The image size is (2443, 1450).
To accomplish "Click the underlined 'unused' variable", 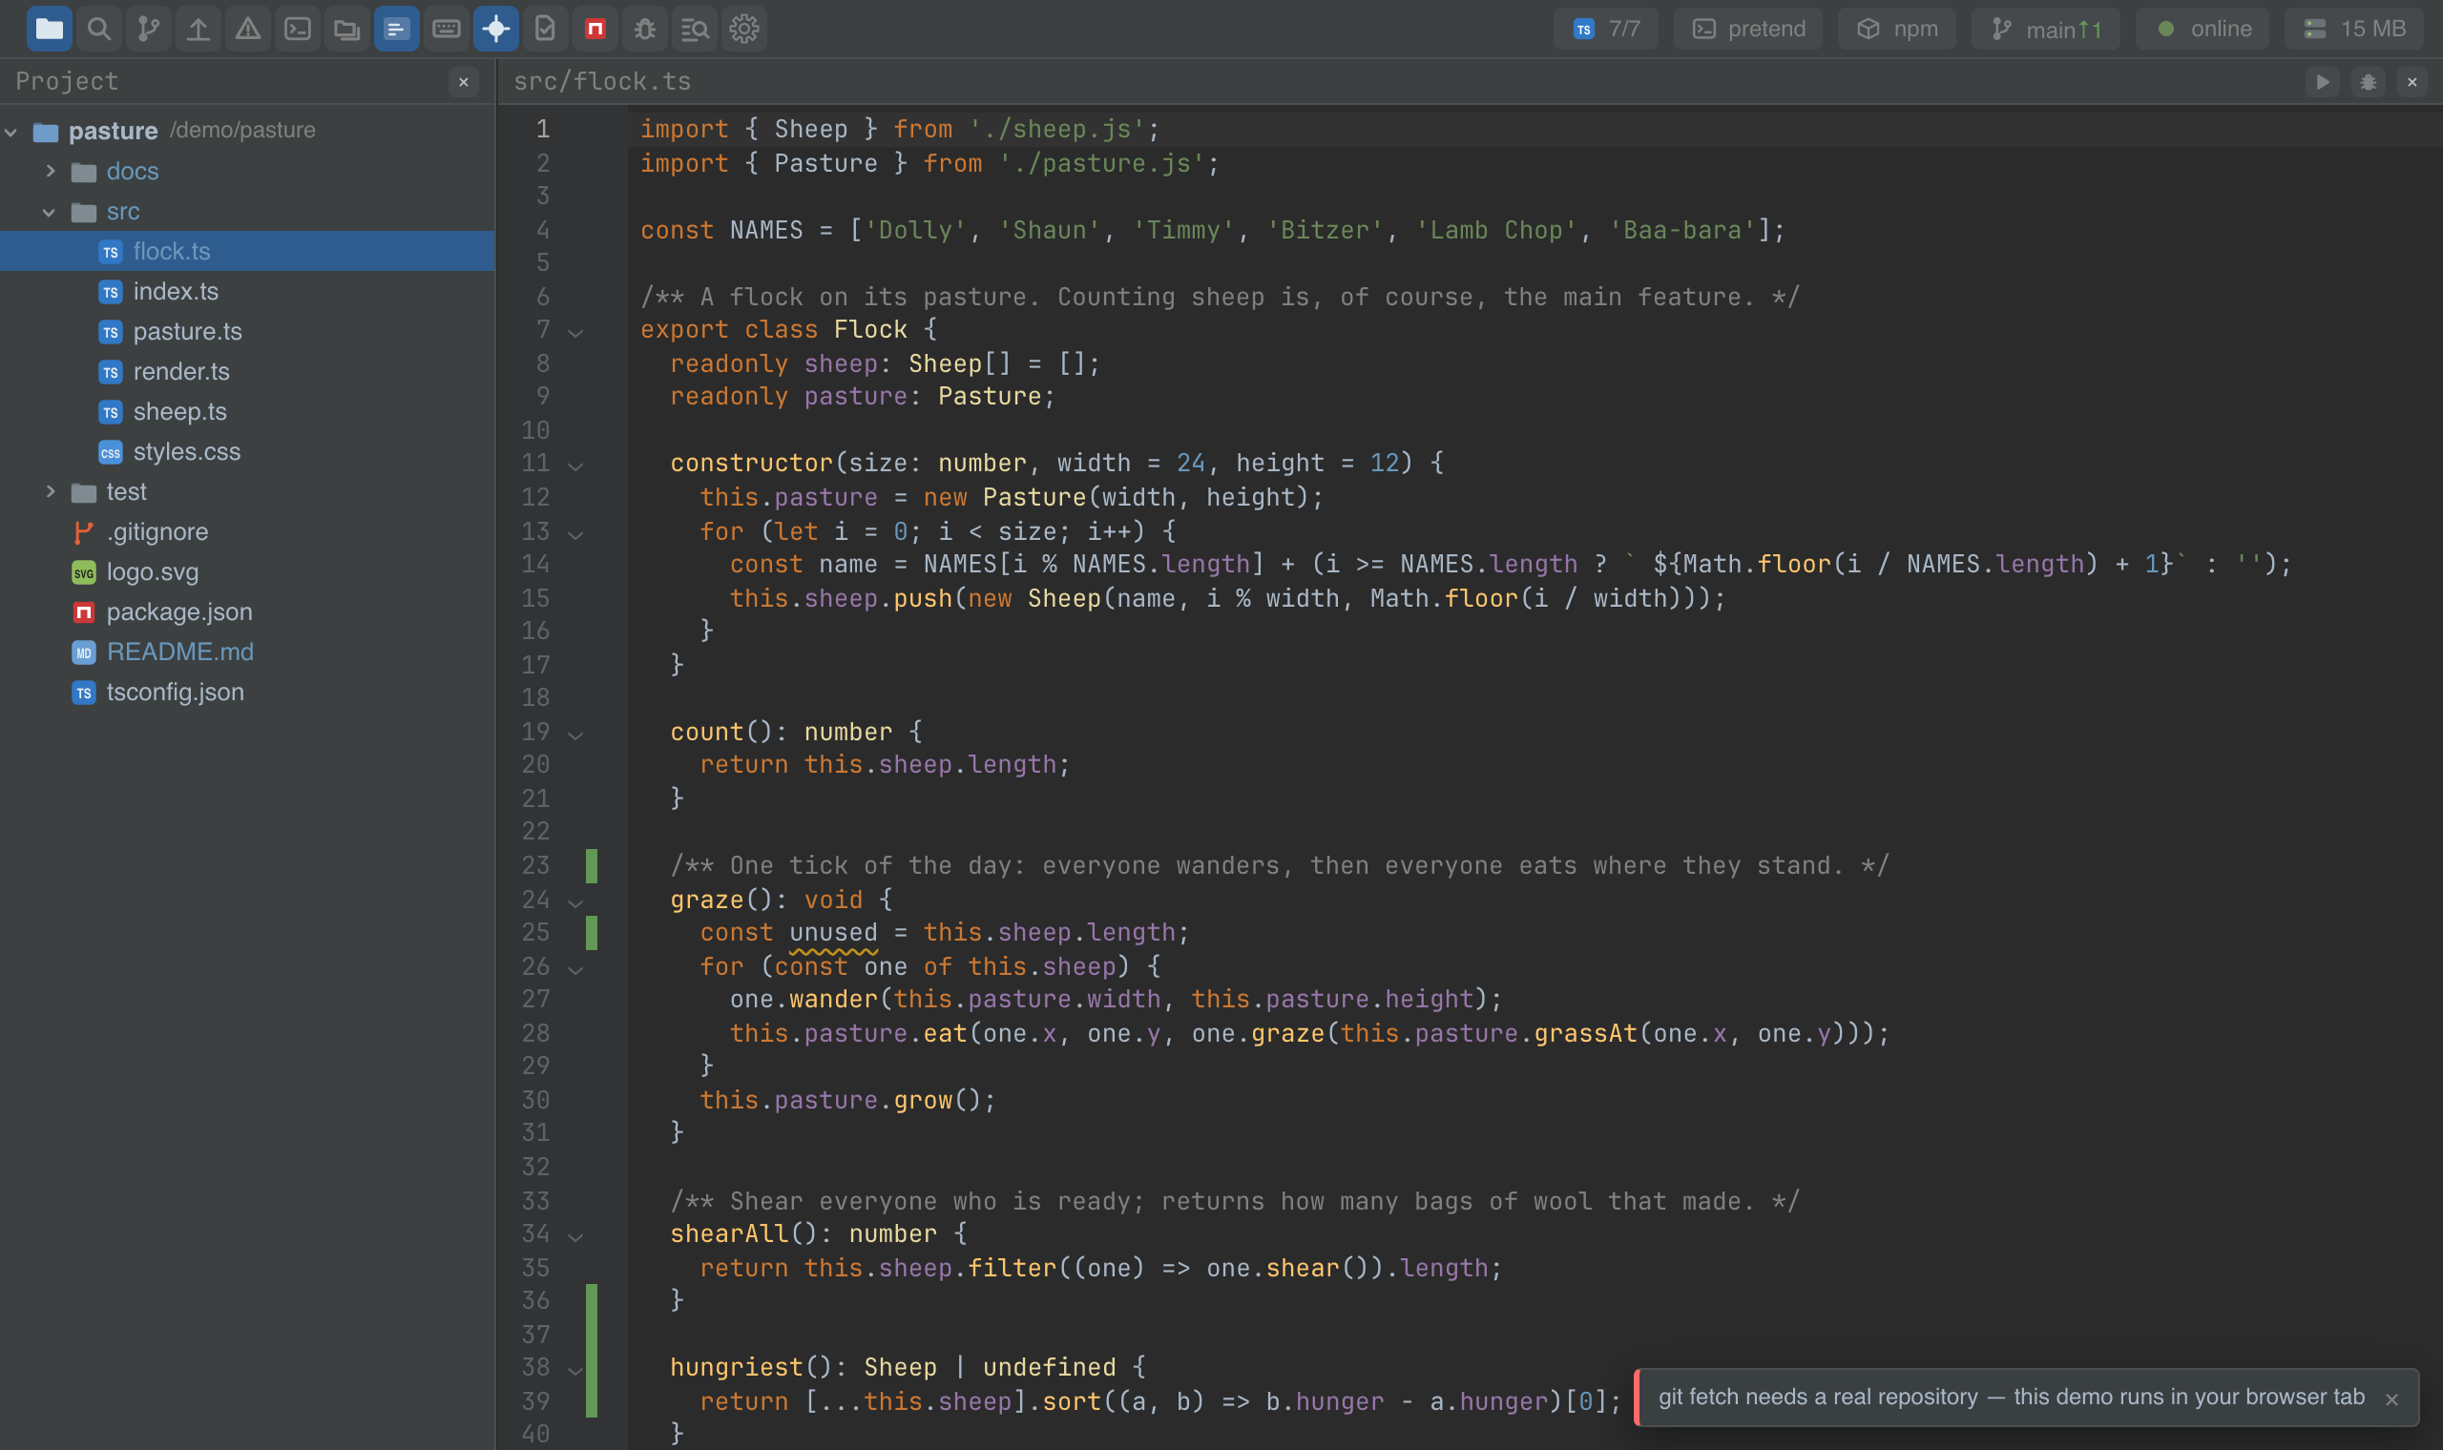I will click(833, 933).
